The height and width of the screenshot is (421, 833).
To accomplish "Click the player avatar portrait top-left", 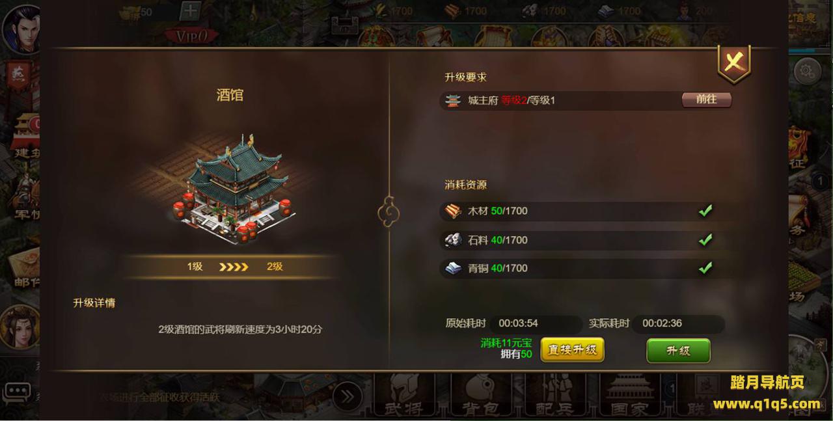I will coord(22,29).
